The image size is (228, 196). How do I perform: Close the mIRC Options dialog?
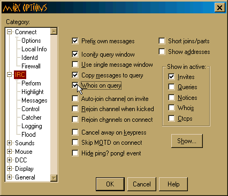click(219, 7)
